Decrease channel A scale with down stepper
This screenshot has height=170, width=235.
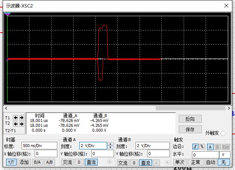(111, 147)
